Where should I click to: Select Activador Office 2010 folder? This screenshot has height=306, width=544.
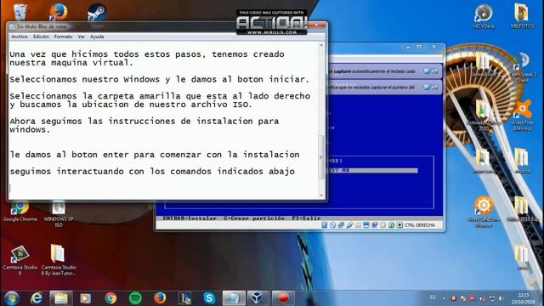coord(484,116)
